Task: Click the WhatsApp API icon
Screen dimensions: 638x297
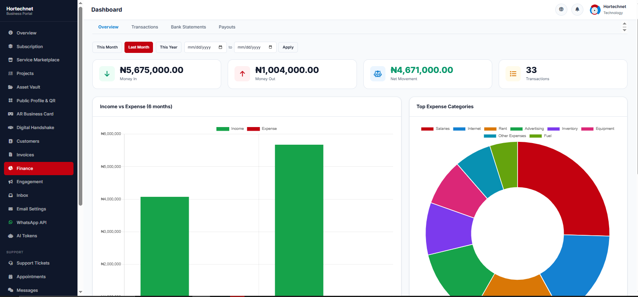Action: tap(10, 222)
